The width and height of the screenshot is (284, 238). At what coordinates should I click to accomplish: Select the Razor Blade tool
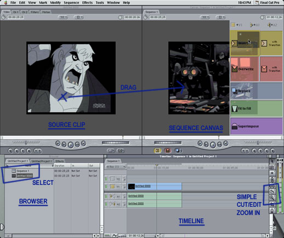pos(272,191)
